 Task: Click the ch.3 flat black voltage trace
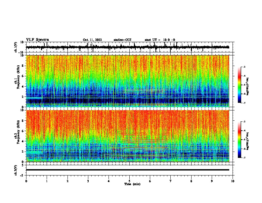click(128, 170)
